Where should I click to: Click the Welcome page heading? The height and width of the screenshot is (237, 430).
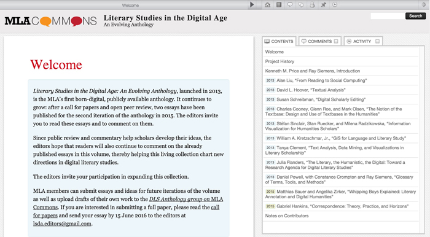[57, 65]
